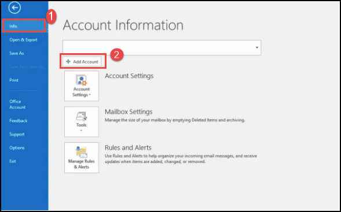The image size is (341, 212).
Task: Open the mailbox Tools dropdown button
Action: 82,122
